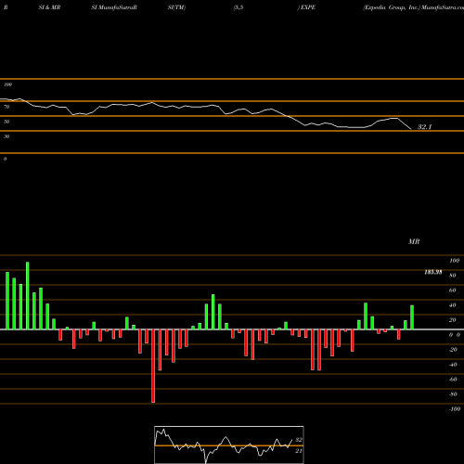Screen dimensions: 464x464
Task: Click the longest red MR histogram bar
Action: coord(153,366)
